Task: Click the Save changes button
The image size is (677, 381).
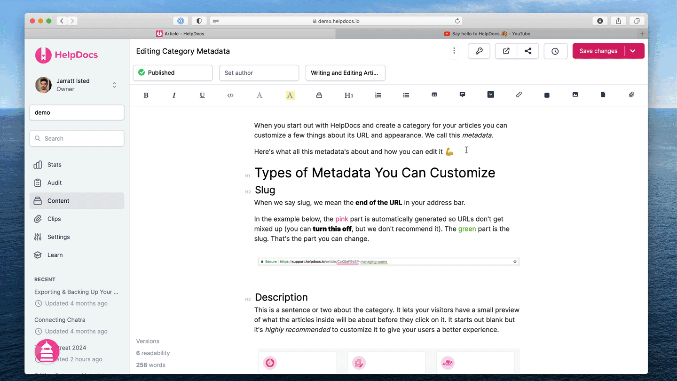Action: point(598,51)
